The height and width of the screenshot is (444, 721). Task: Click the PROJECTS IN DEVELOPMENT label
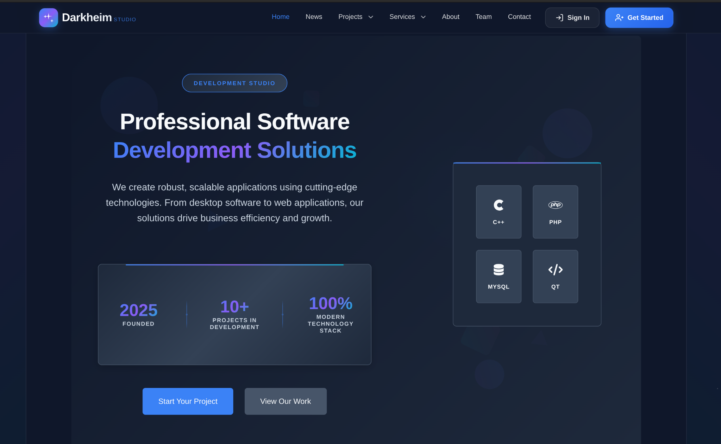235,324
